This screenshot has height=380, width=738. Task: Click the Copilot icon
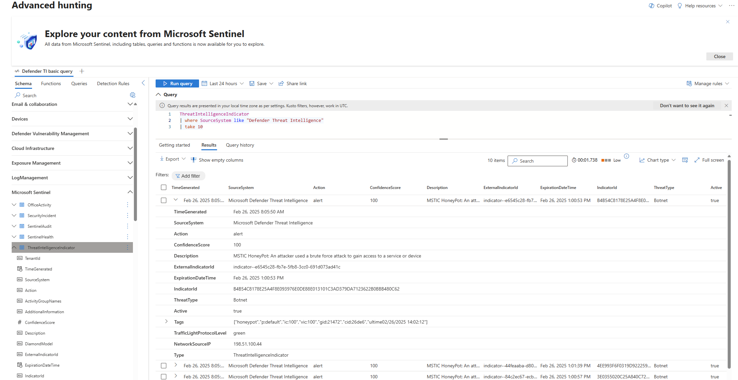coord(652,6)
